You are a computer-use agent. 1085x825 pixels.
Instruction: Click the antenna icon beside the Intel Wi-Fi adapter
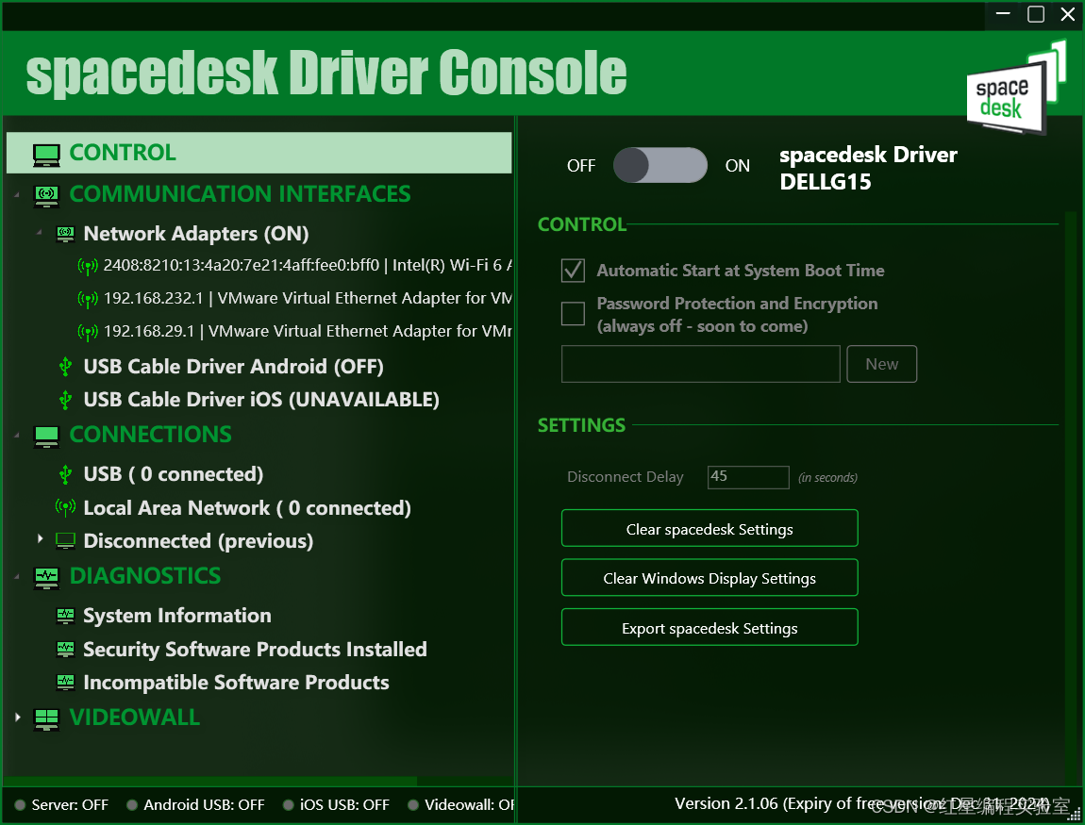point(87,266)
